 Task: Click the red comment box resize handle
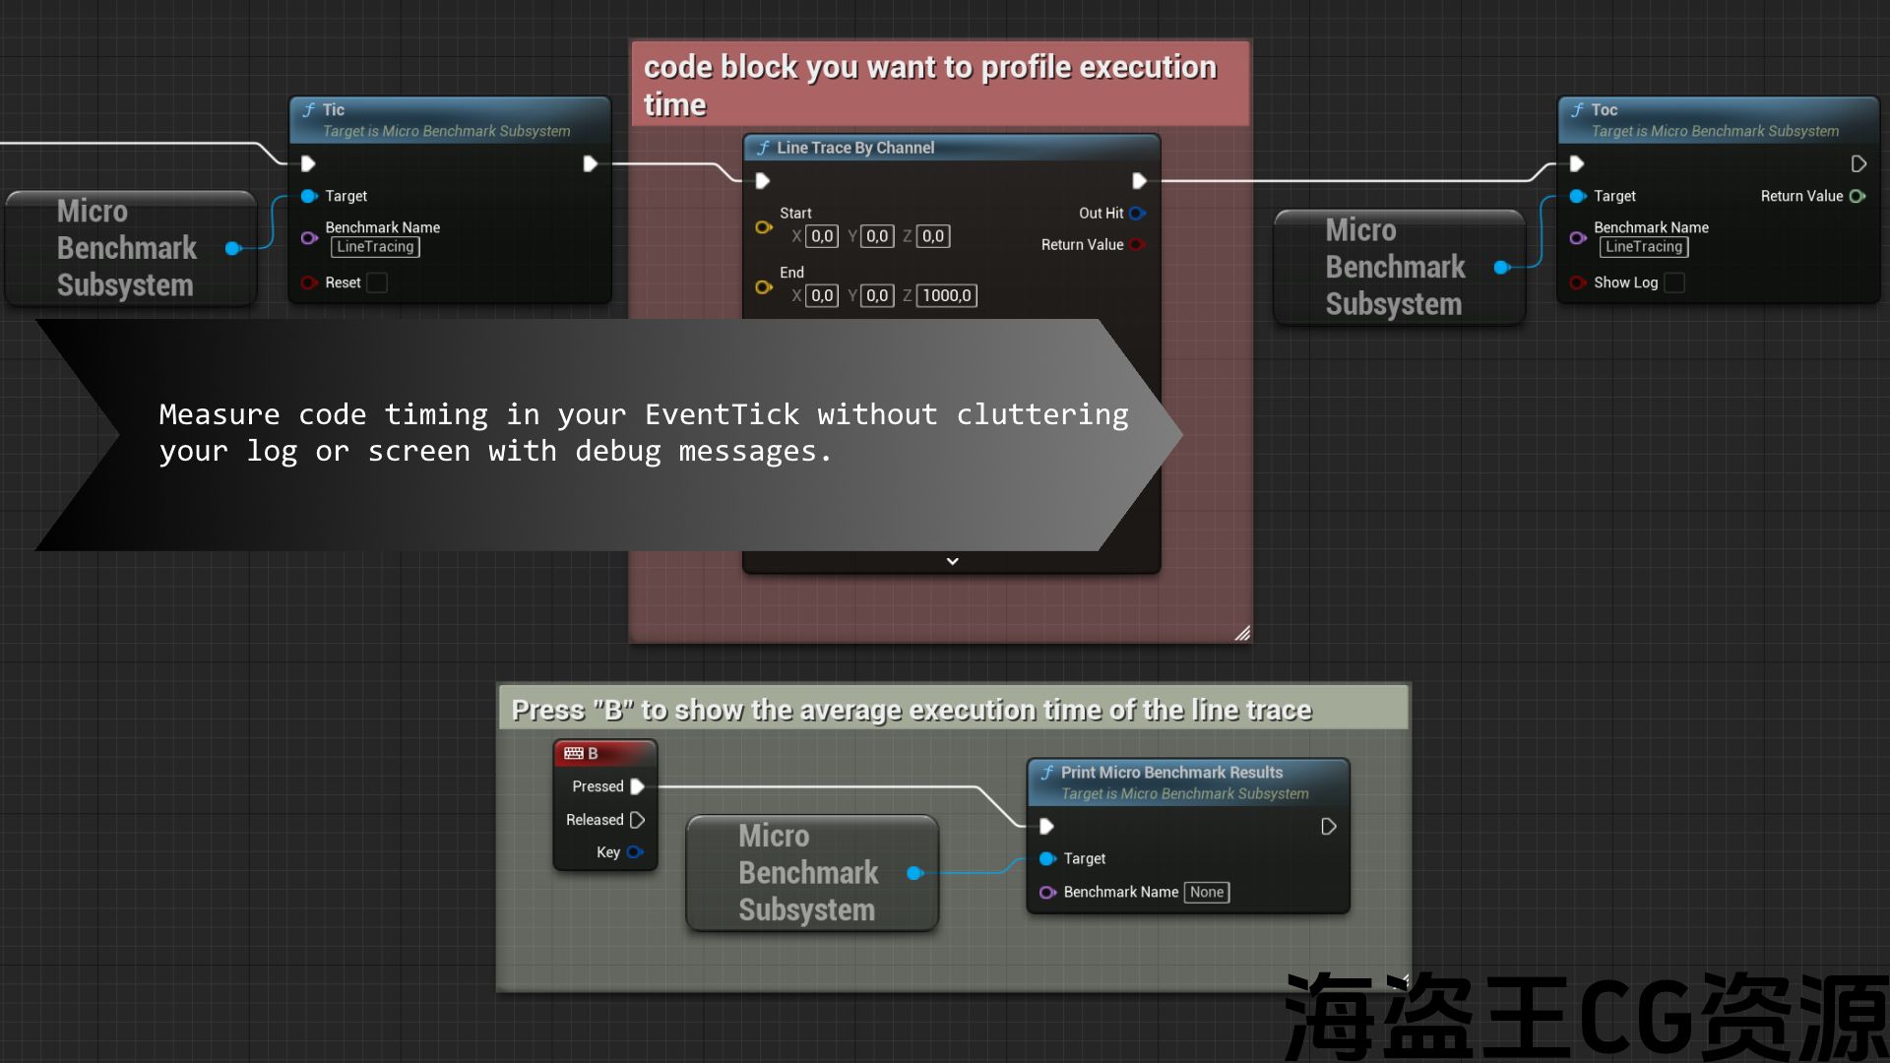(x=1242, y=633)
